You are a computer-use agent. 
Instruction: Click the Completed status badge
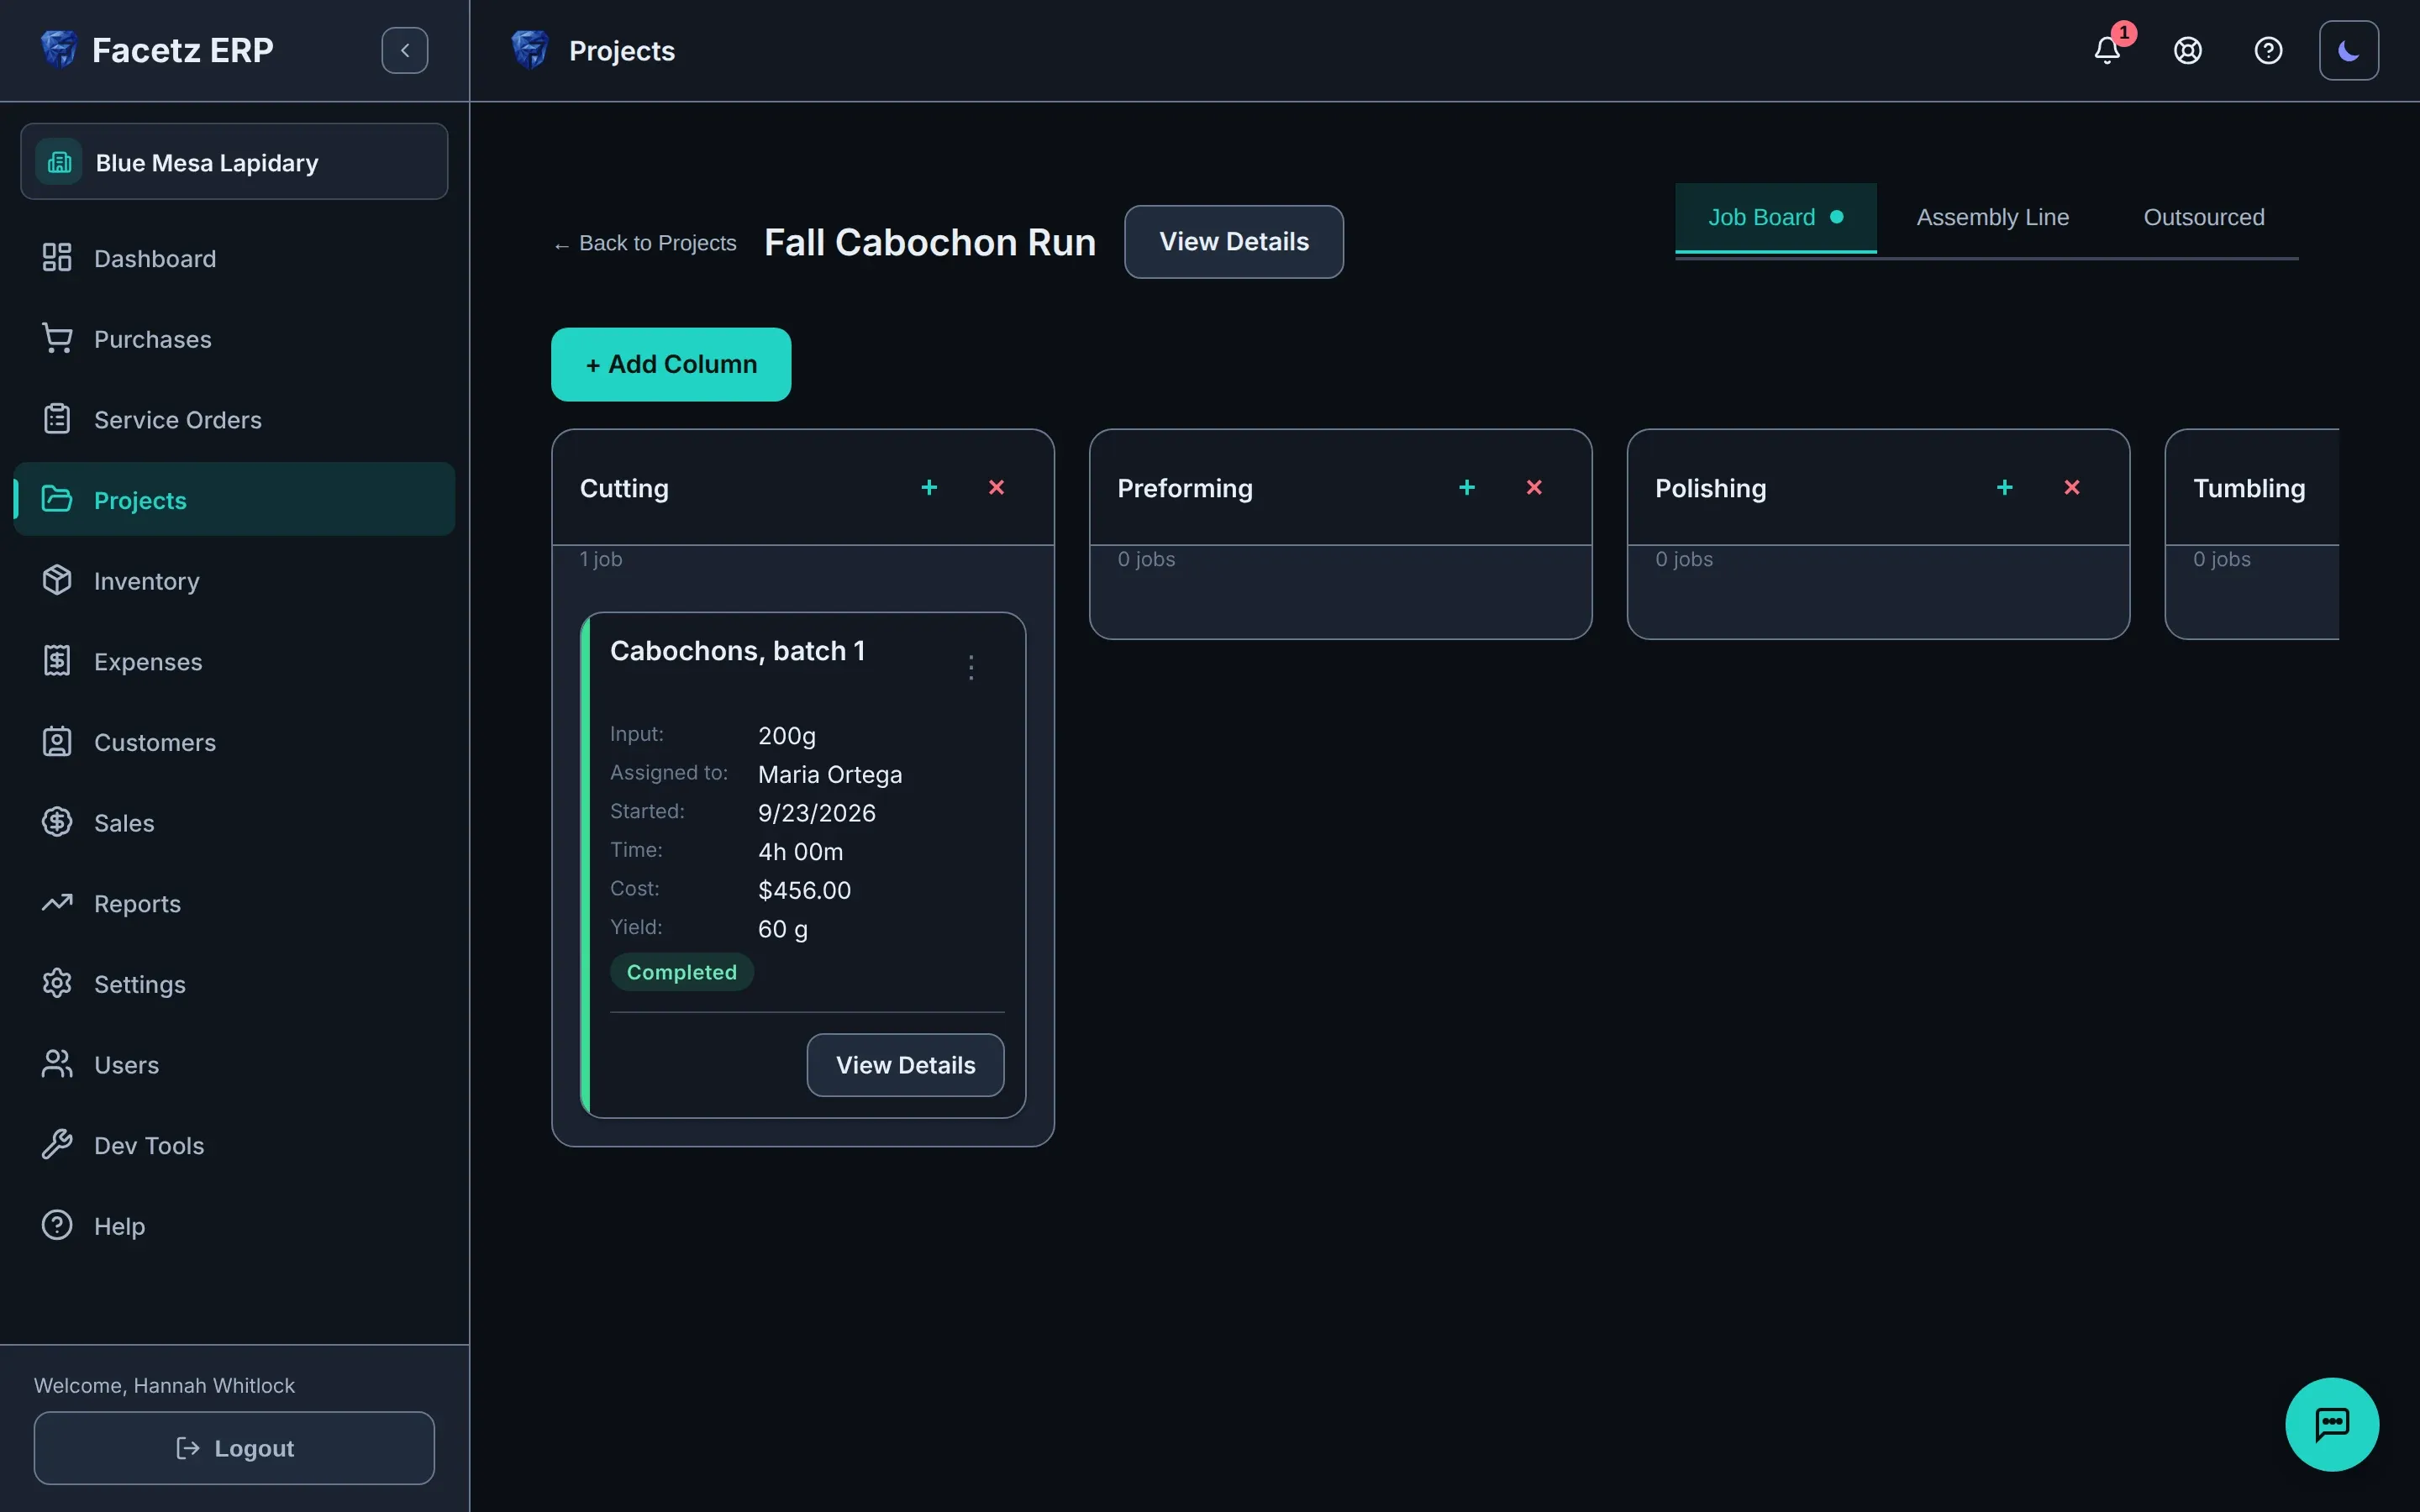pyautogui.click(x=681, y=972)
